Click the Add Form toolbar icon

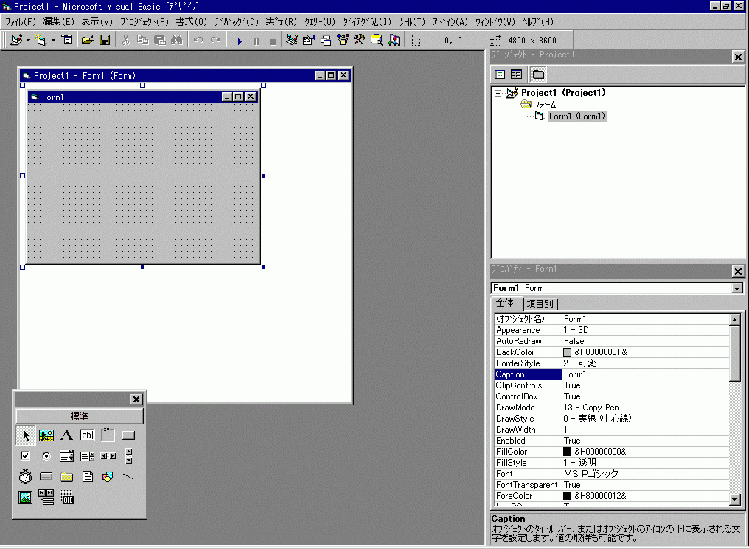click(41, 40)
